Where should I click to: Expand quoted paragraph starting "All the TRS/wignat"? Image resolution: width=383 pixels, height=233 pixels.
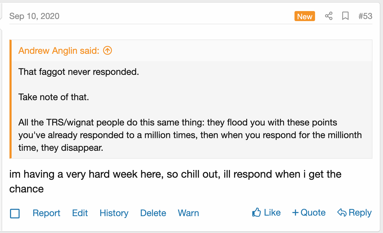tap(190, 135)
